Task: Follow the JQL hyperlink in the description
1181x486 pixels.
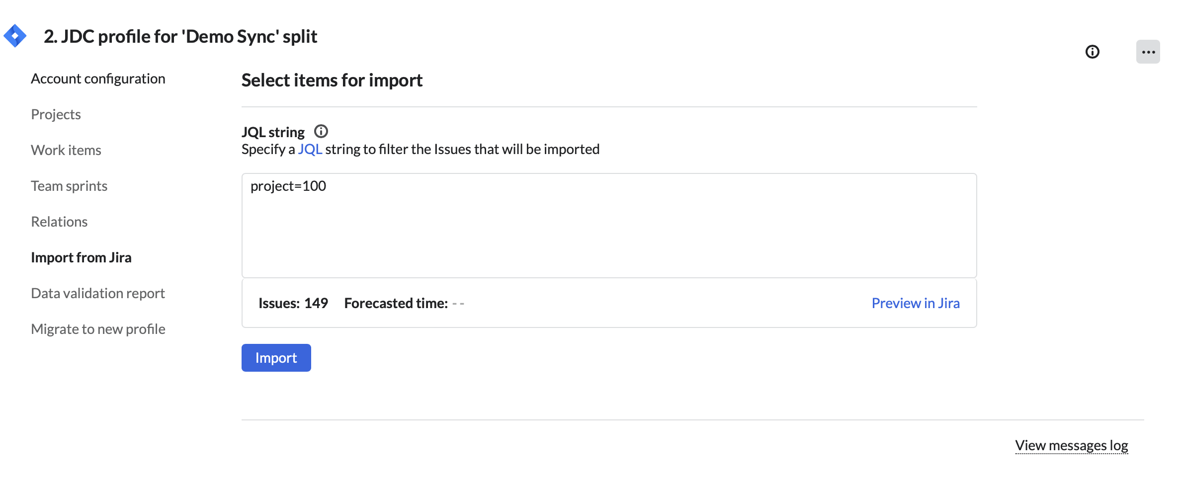Action: pos(310,149)
